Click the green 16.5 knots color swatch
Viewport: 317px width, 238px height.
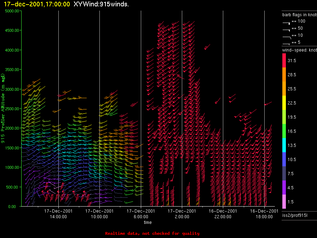pyautogui.click(x=284, y=131)
